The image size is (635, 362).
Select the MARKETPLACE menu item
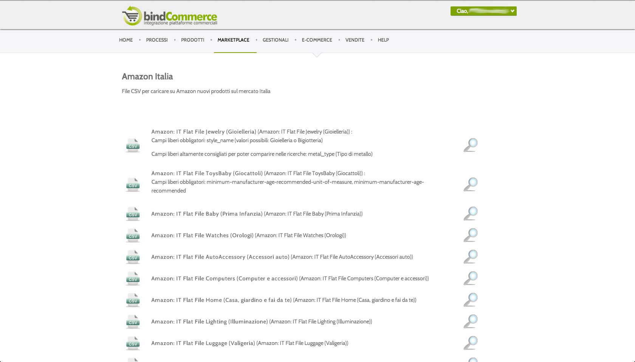[x=233, y=40]
